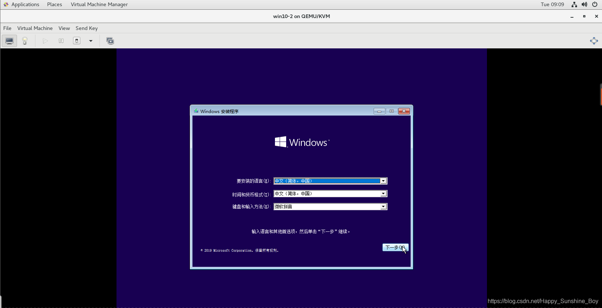Viewport: 602px width, 308px height.
Task: Close the win10-2 QEMU/KVM window
Action: (x=597, y=16)
